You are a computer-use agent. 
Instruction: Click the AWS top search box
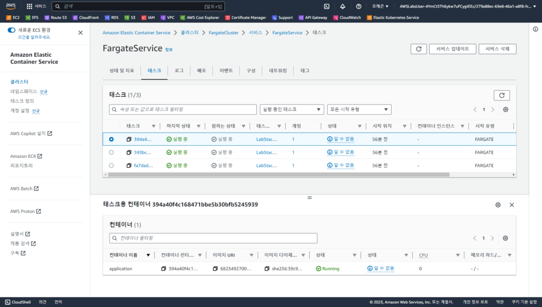click(x=138, y=6)
